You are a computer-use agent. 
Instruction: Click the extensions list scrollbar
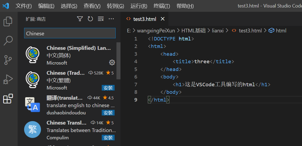coord(118,61)
